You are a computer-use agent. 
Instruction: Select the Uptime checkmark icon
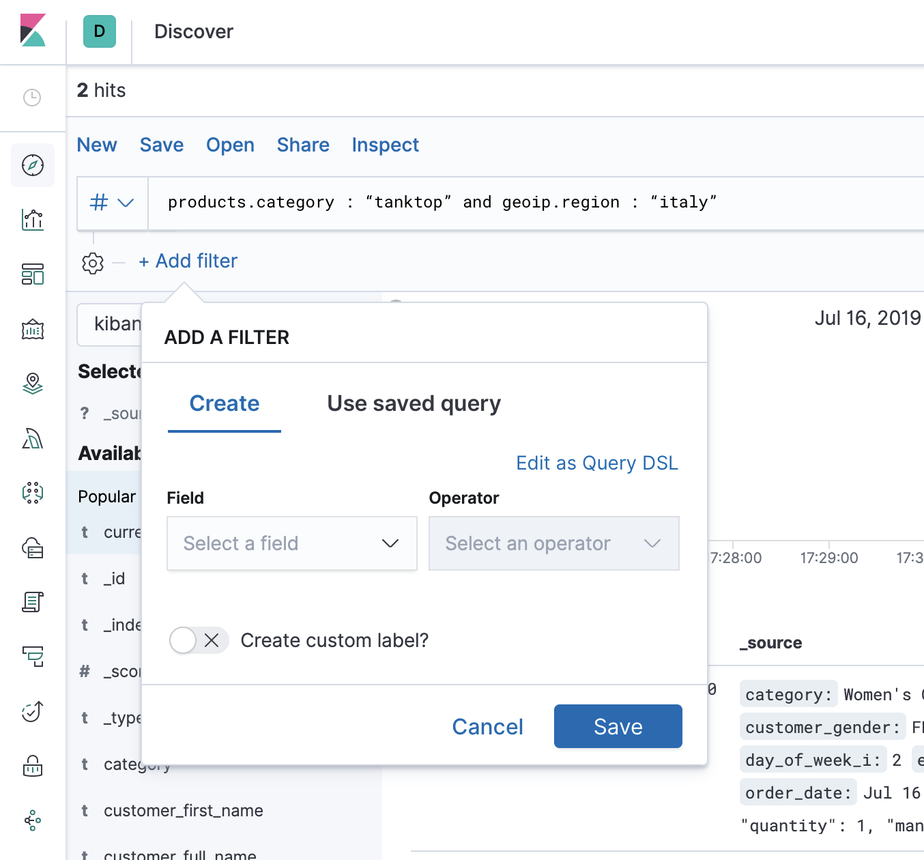(32, 712)
